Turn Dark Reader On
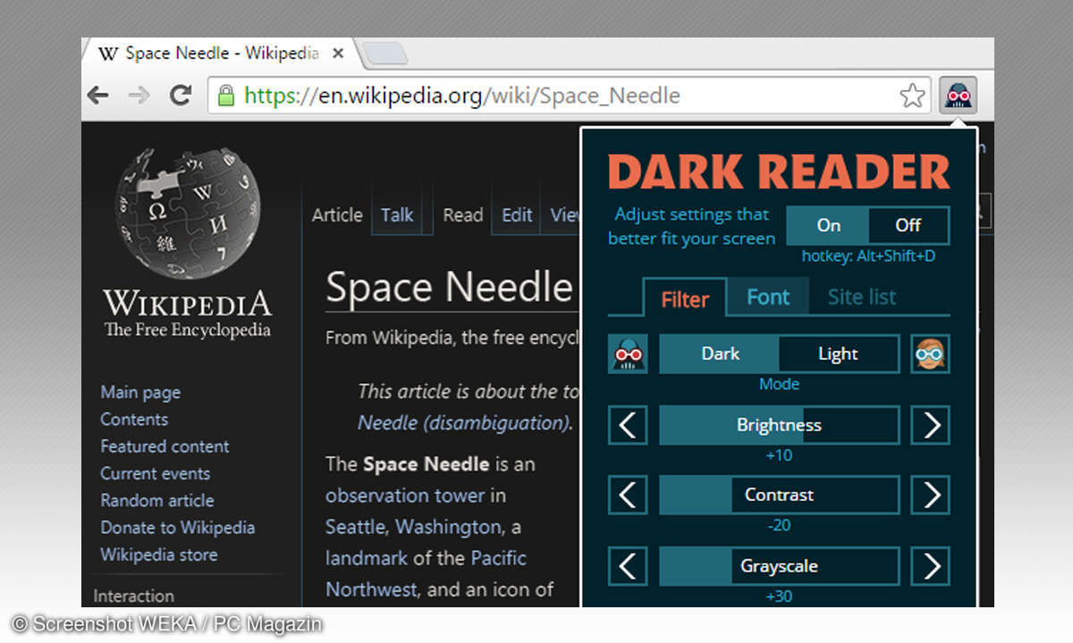 [x=828, y=225]
